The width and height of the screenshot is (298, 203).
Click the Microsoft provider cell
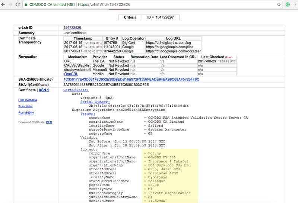99,70
